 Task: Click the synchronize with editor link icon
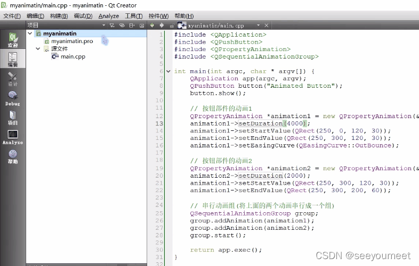pyautogui.click(x=122, y=26)
